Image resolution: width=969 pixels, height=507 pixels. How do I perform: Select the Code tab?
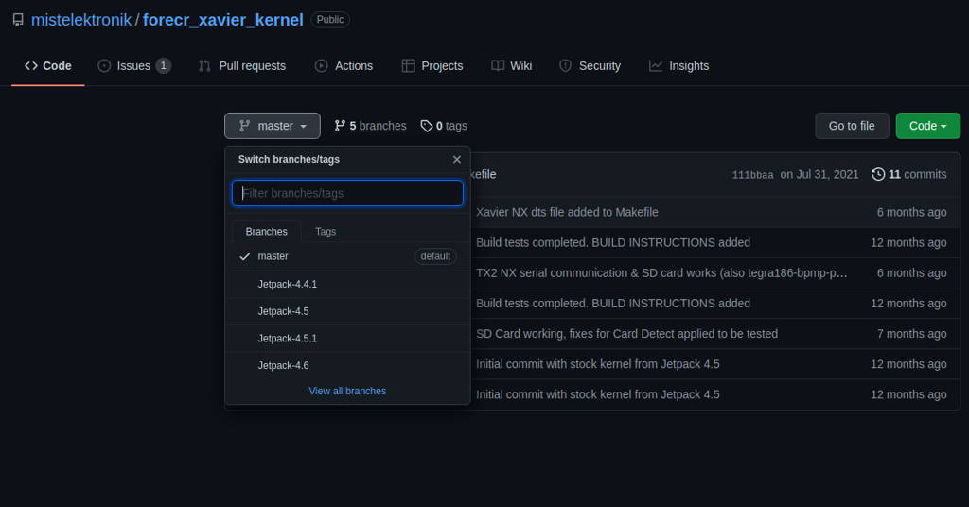click(x=48, y=65)
